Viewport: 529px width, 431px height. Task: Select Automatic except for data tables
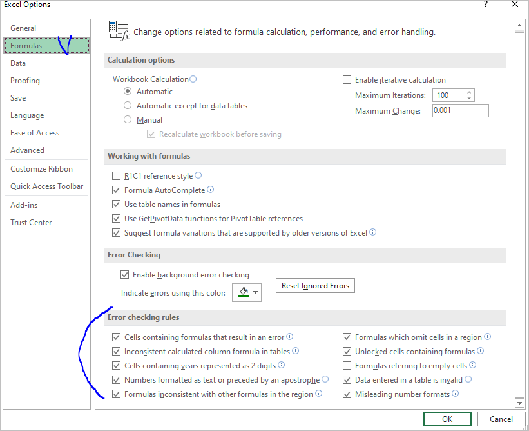tap(128, 105)
